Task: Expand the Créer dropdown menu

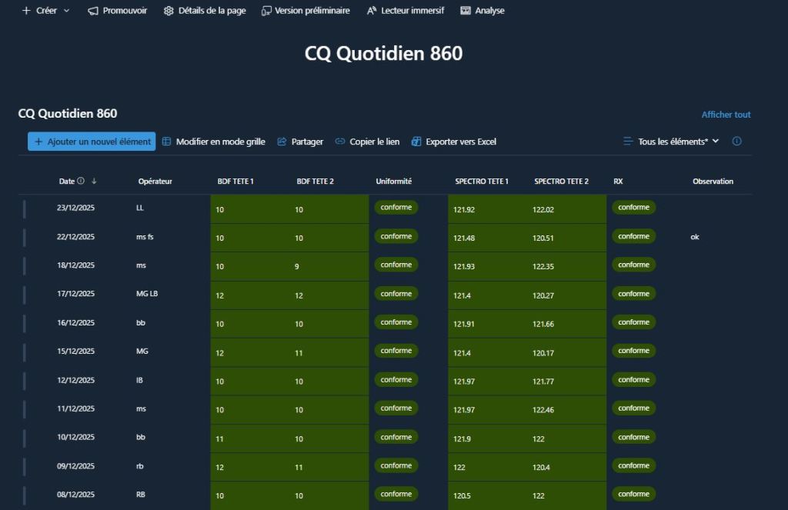Action: [46, 11]
